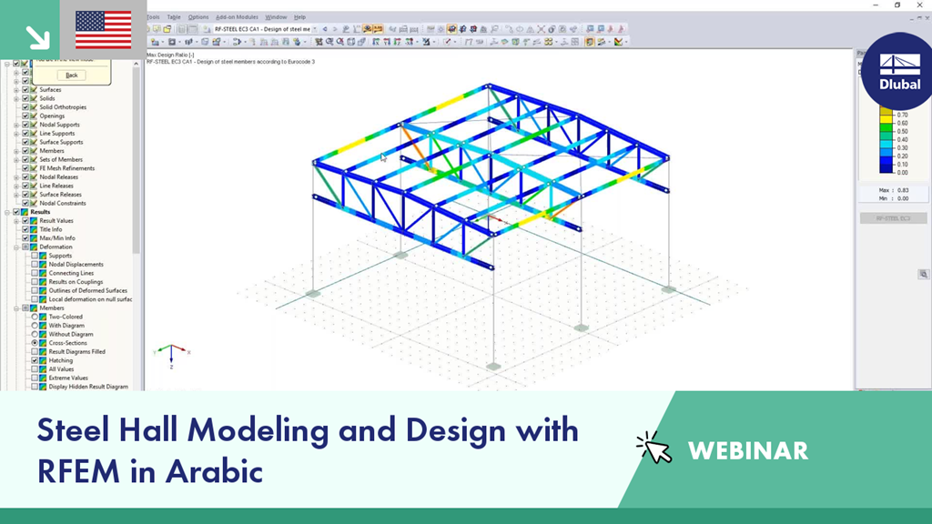Viewport: 932px width, 524px height.
Task: Open the Options menu
Action: click(x=198, y=17)
